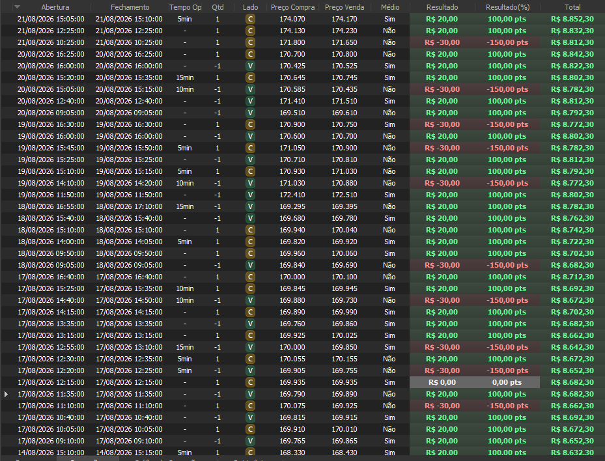Select the buy price cell 172.410

[292, 195]
